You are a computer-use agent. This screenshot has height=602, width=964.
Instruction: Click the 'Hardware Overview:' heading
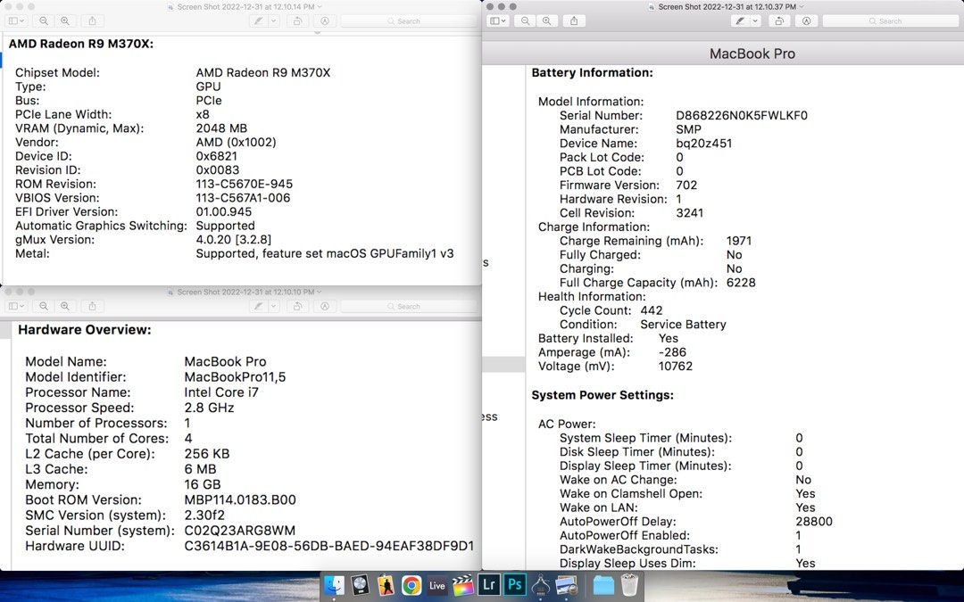pyautogui.click(x=84, y=330)
